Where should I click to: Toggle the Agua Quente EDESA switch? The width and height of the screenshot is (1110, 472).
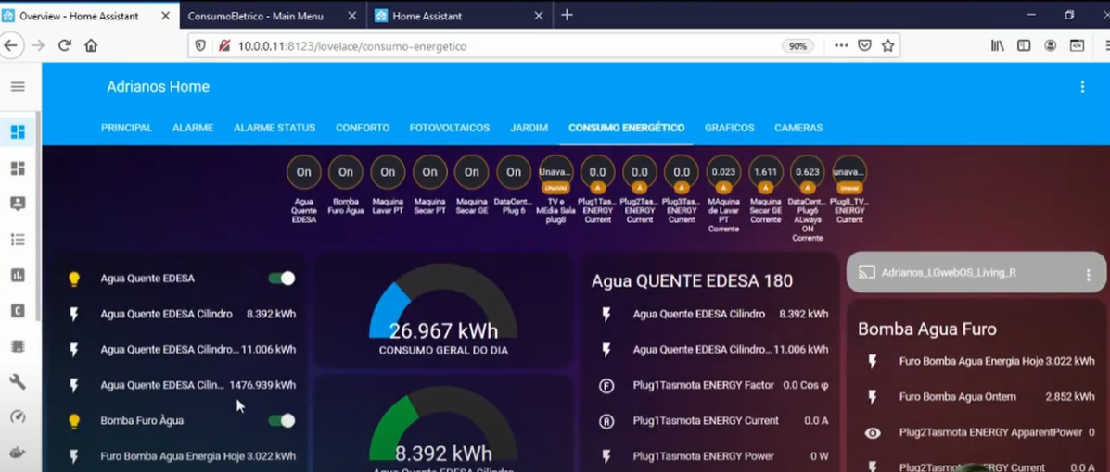(x=281, y=279)
